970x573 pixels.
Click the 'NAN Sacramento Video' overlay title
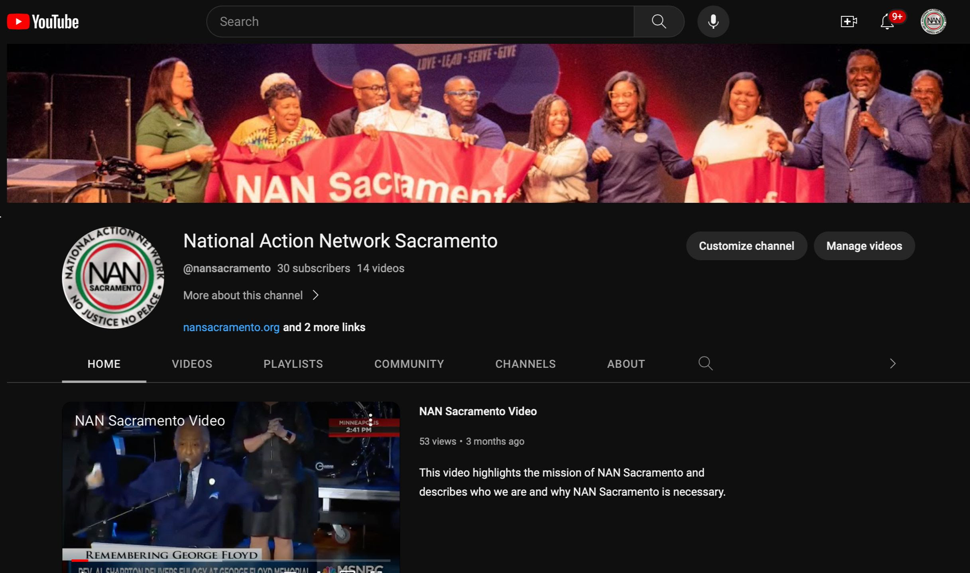pos(150,421)
